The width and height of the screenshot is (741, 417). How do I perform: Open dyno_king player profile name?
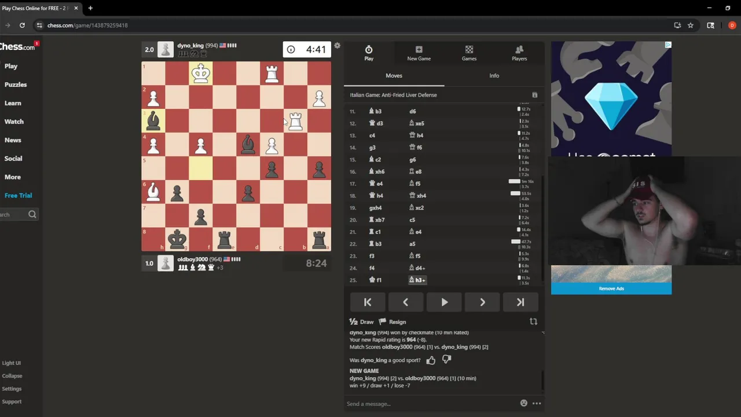click(190, 45)
